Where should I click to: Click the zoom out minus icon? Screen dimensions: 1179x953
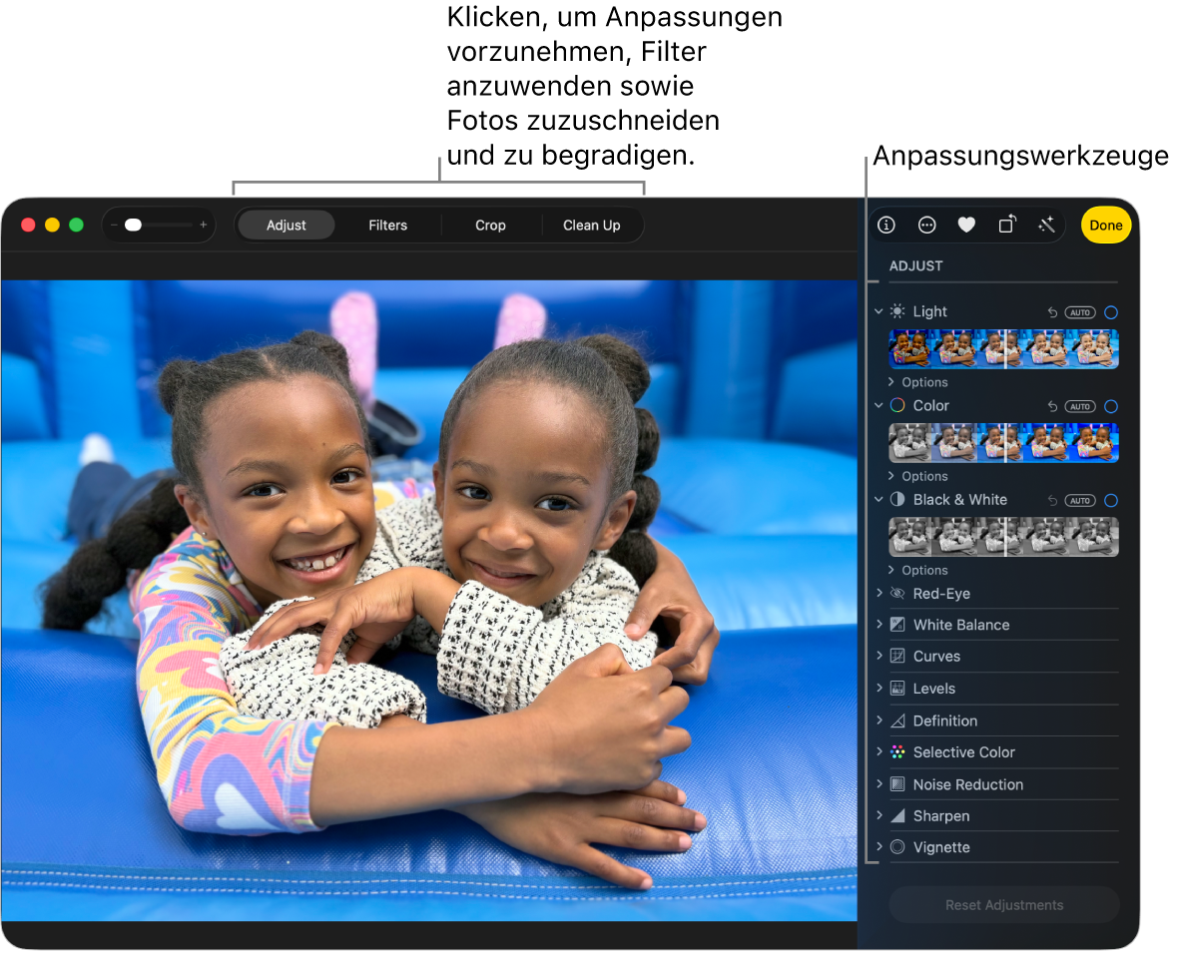[x=114, y=226]
